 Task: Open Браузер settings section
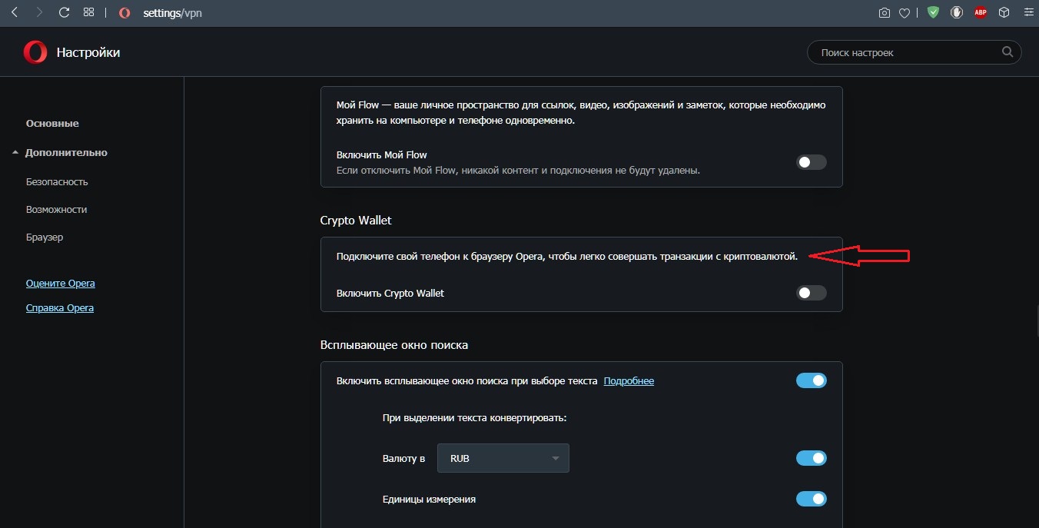[x=45, y=237]
